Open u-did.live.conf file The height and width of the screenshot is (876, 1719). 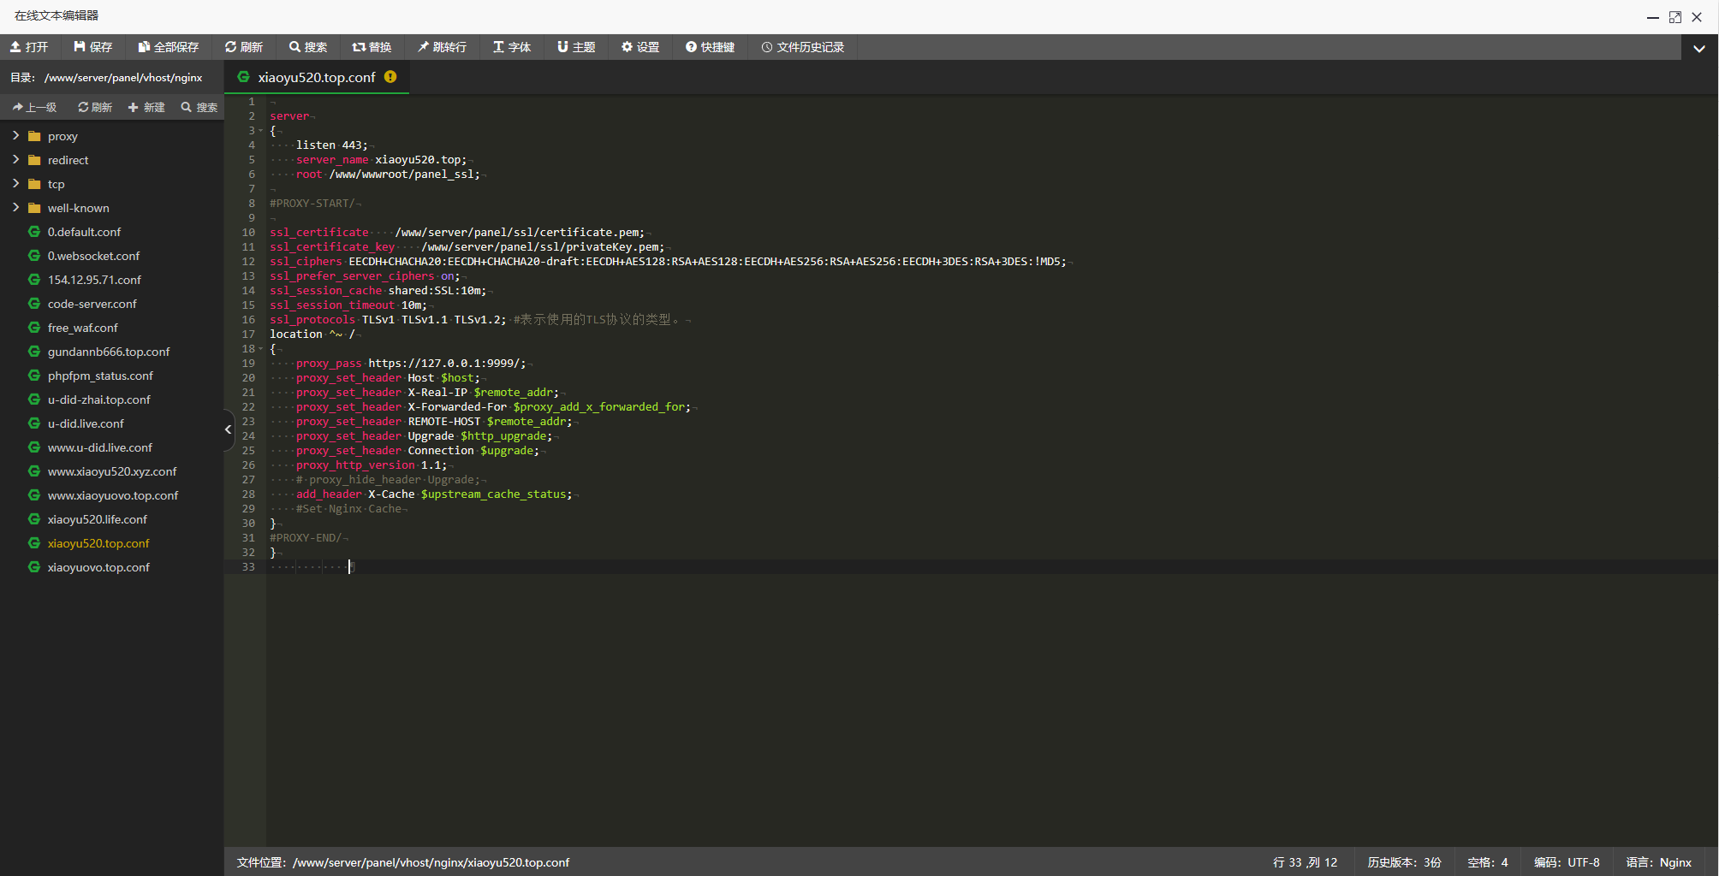86,423
